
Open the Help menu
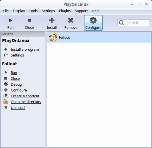click(x=96, y=11)
